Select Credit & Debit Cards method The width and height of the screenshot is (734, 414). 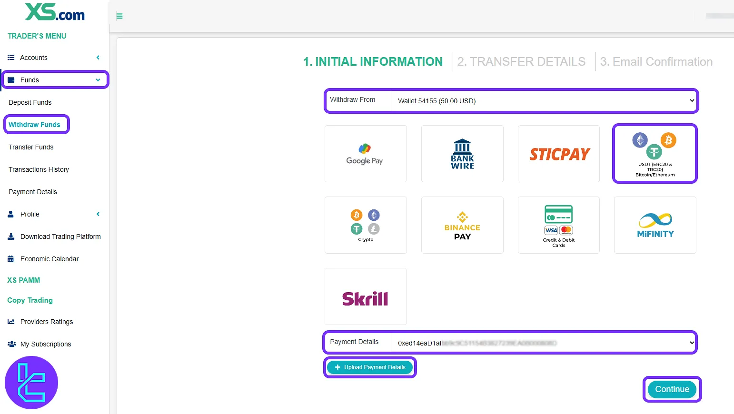559,225
